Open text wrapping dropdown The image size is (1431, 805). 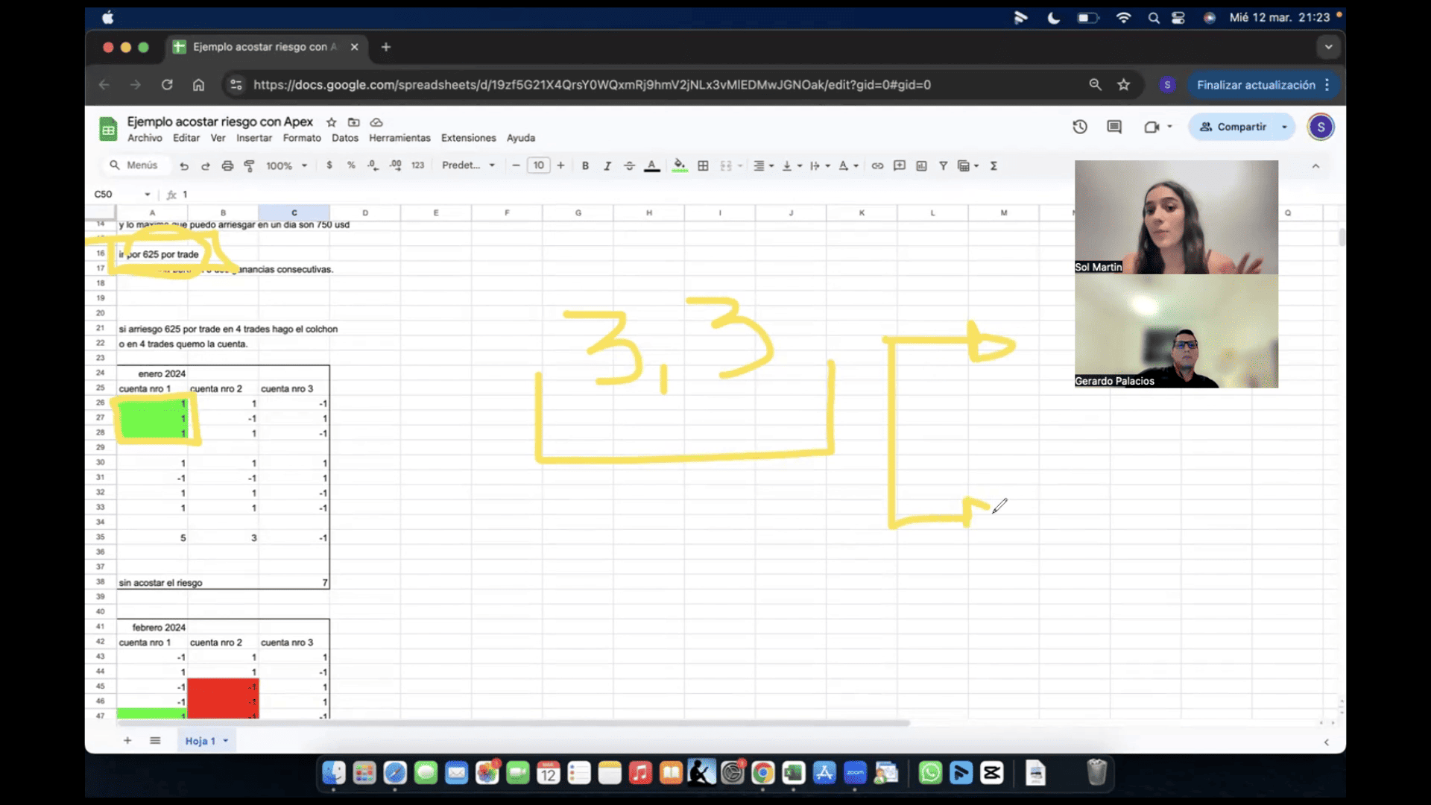pos(820,165)
